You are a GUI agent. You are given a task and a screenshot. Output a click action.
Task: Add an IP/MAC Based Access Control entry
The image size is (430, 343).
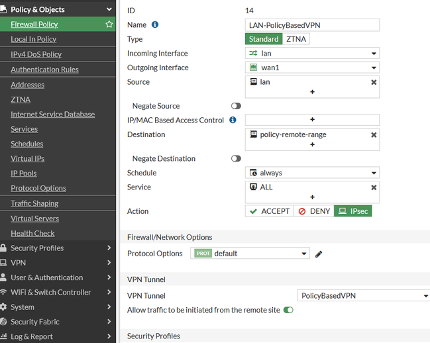click(312, 120)
